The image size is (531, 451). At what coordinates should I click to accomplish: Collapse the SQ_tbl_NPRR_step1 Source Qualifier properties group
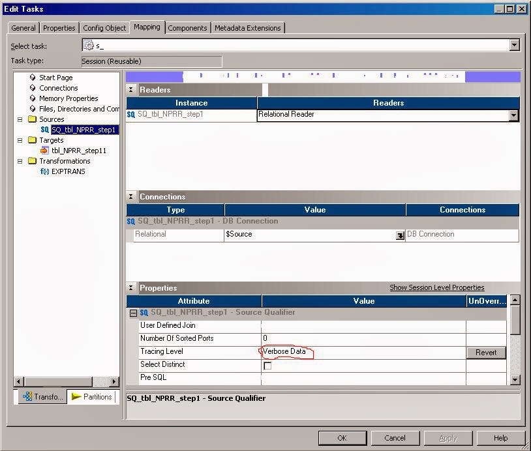coord(134,312)
